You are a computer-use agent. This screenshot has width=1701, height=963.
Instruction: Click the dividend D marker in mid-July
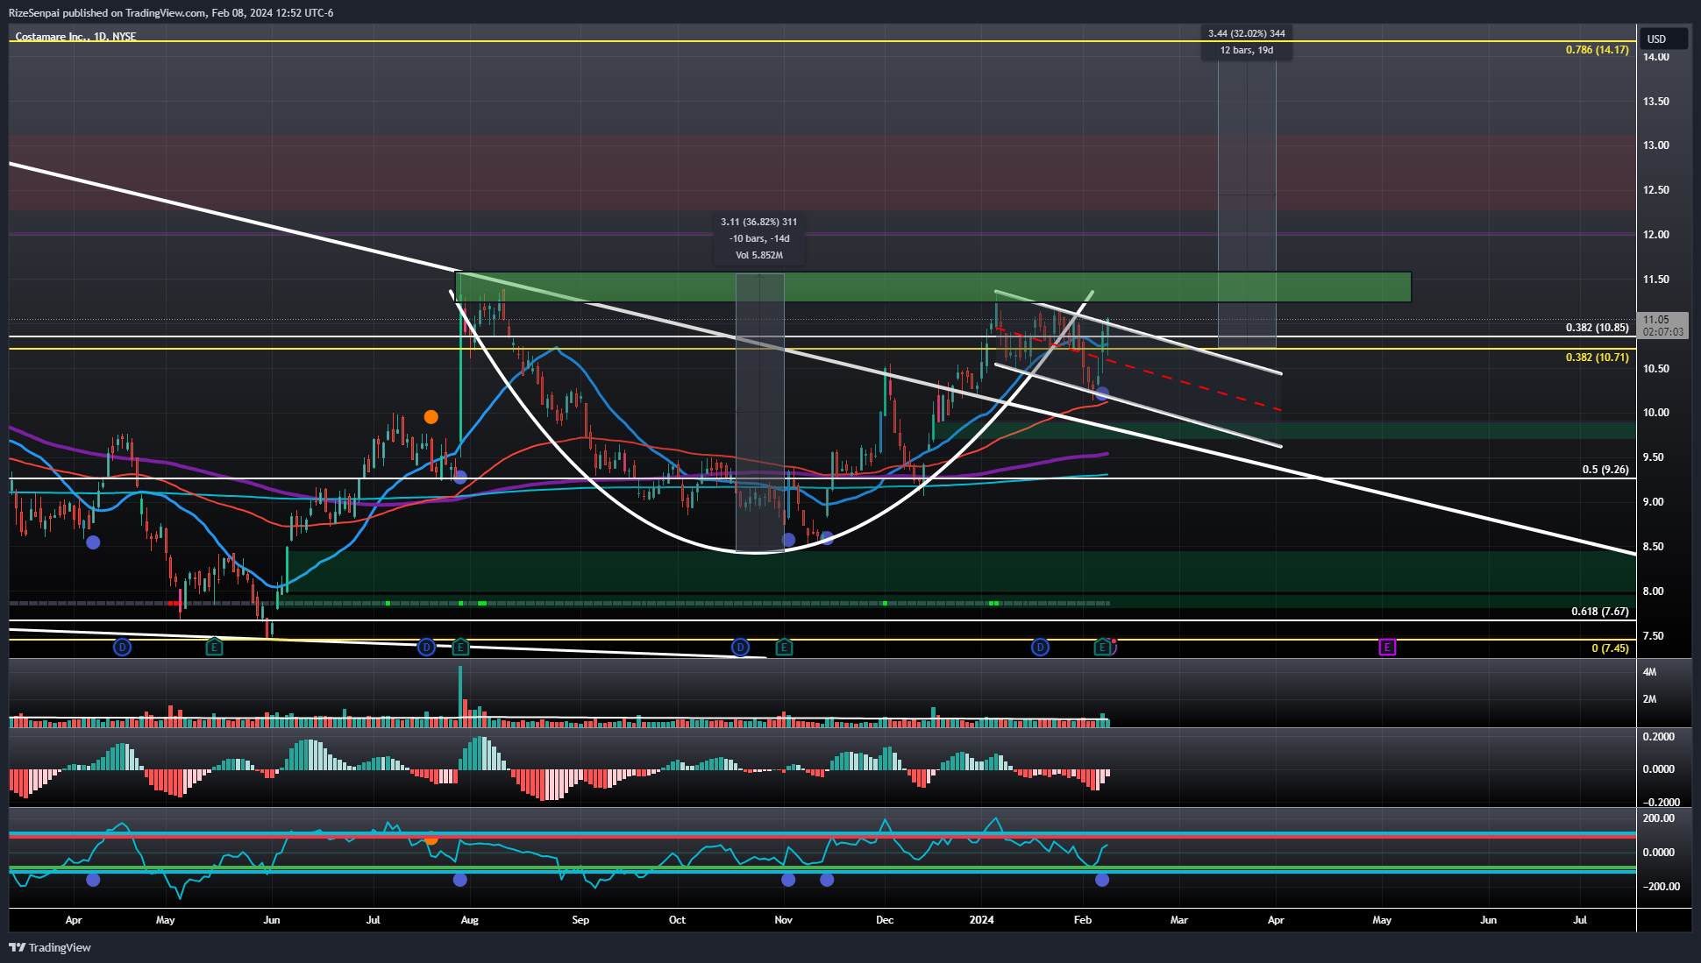(x=426, y=648)
